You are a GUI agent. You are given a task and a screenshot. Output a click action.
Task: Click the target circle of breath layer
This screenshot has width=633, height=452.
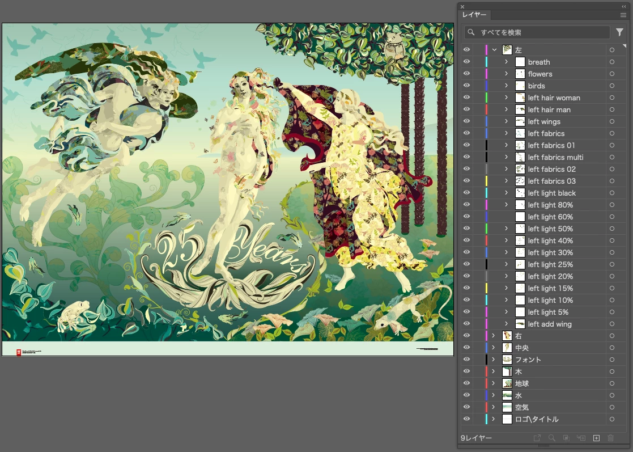coord(612,62)
